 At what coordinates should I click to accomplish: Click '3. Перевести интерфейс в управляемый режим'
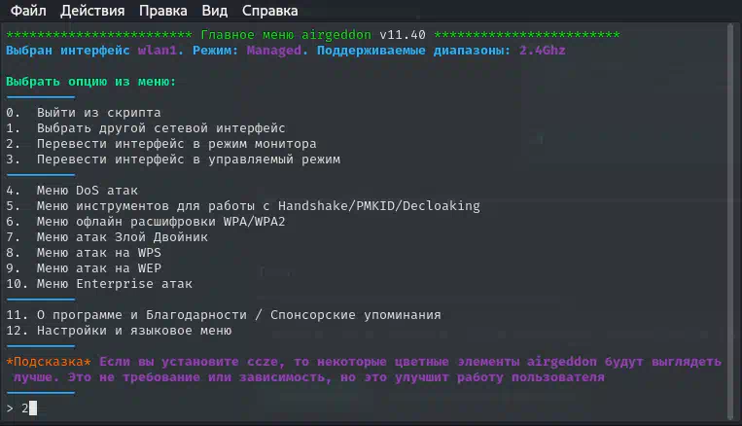[173, 160]
